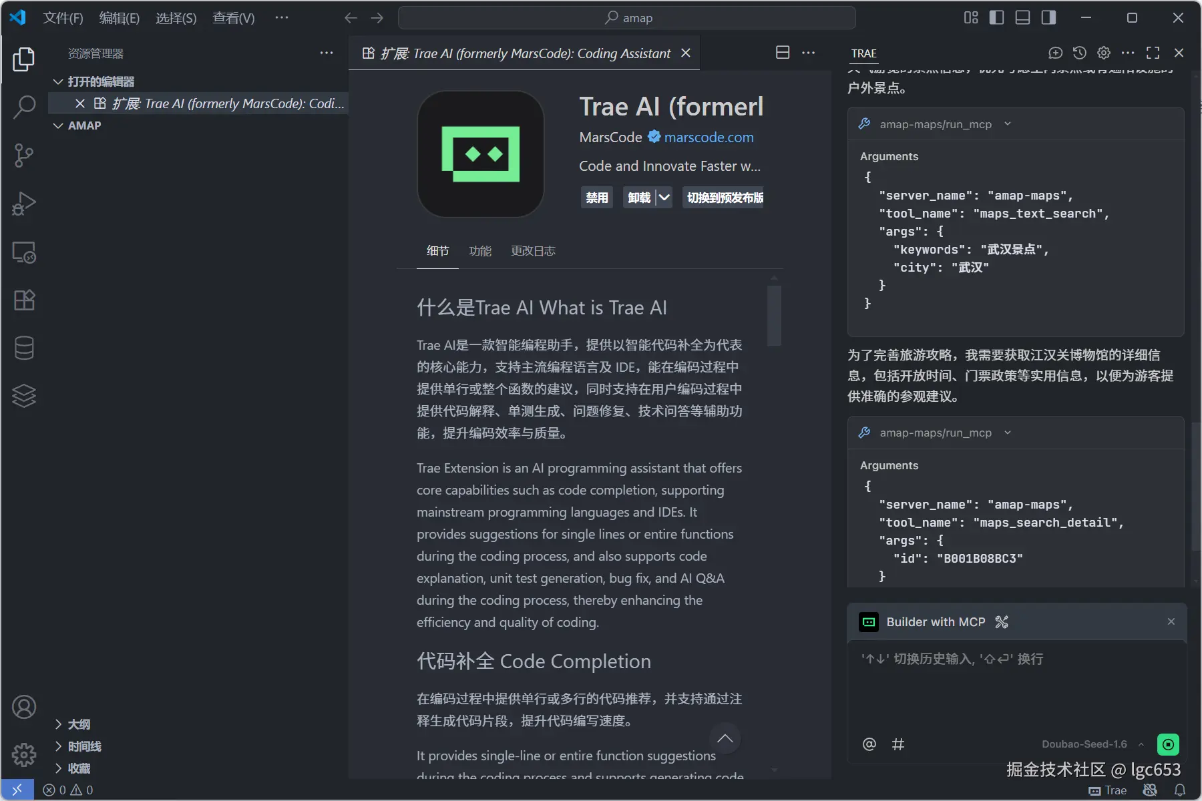1202x801 pixels.
Task: Click the @ mention icon in chat input
Action: tap(869, 744)
